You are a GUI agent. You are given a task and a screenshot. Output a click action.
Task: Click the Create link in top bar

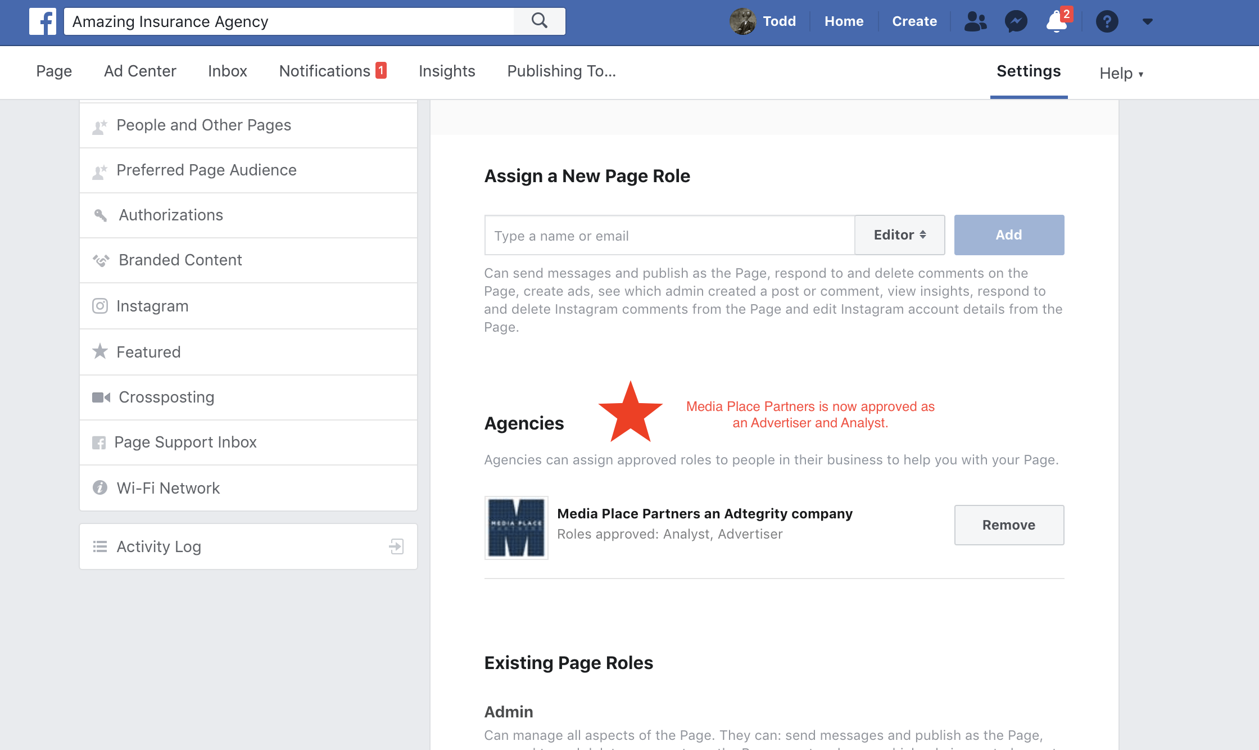pyautogui.click(x=914, y=21)
